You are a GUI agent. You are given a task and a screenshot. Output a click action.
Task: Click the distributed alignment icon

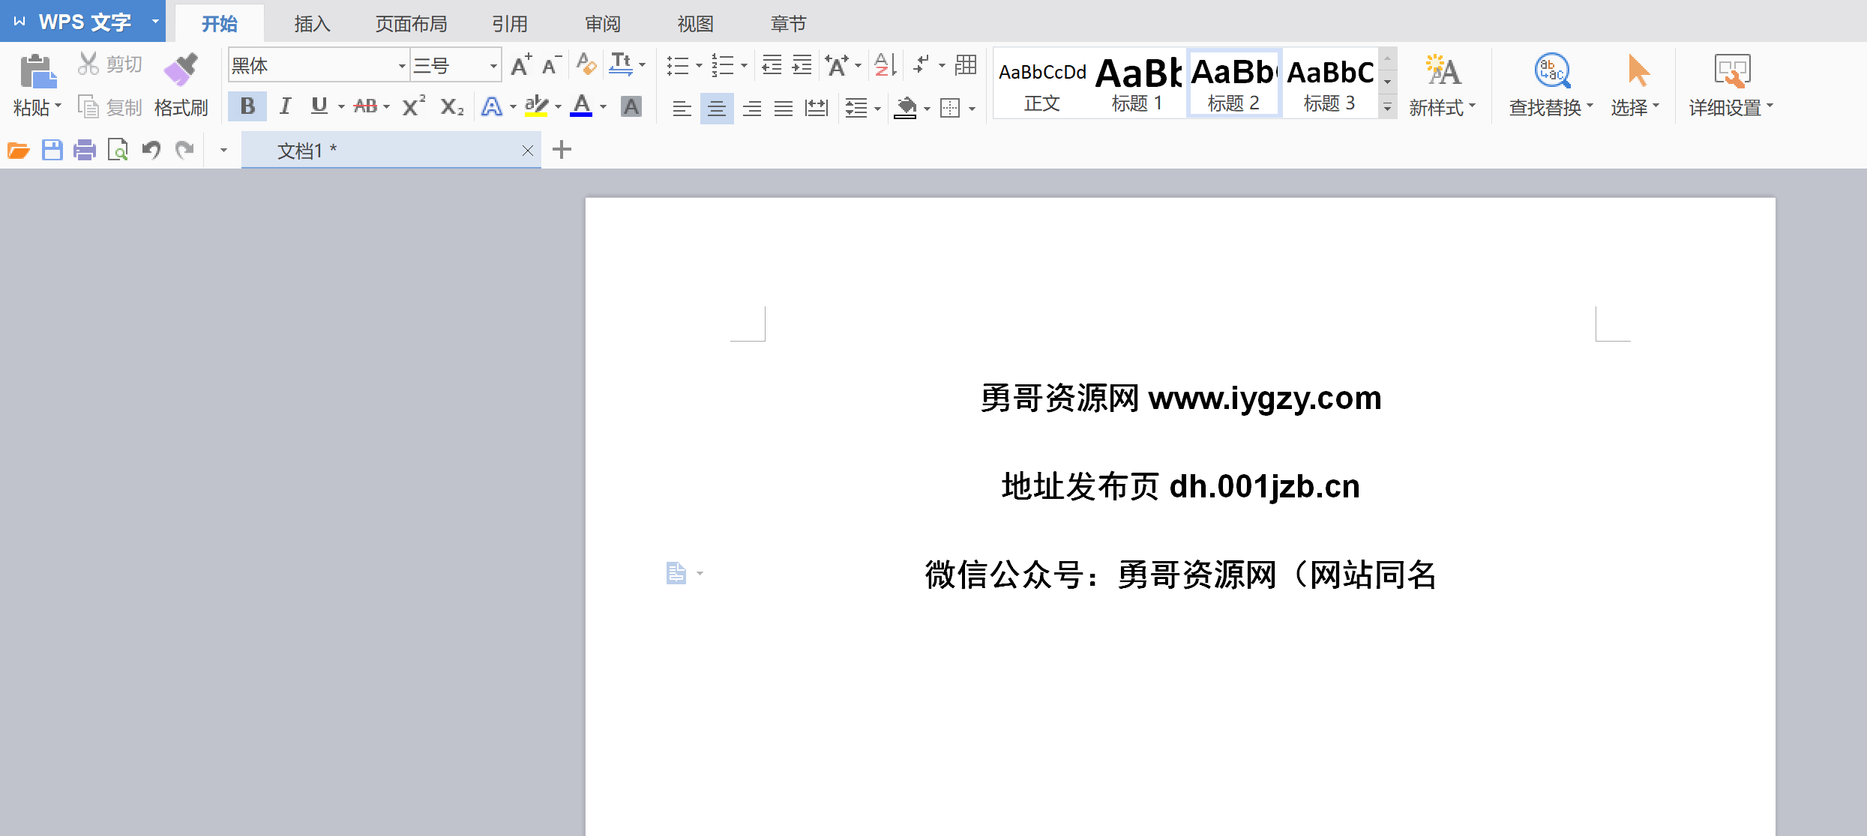tap(816, 108)
